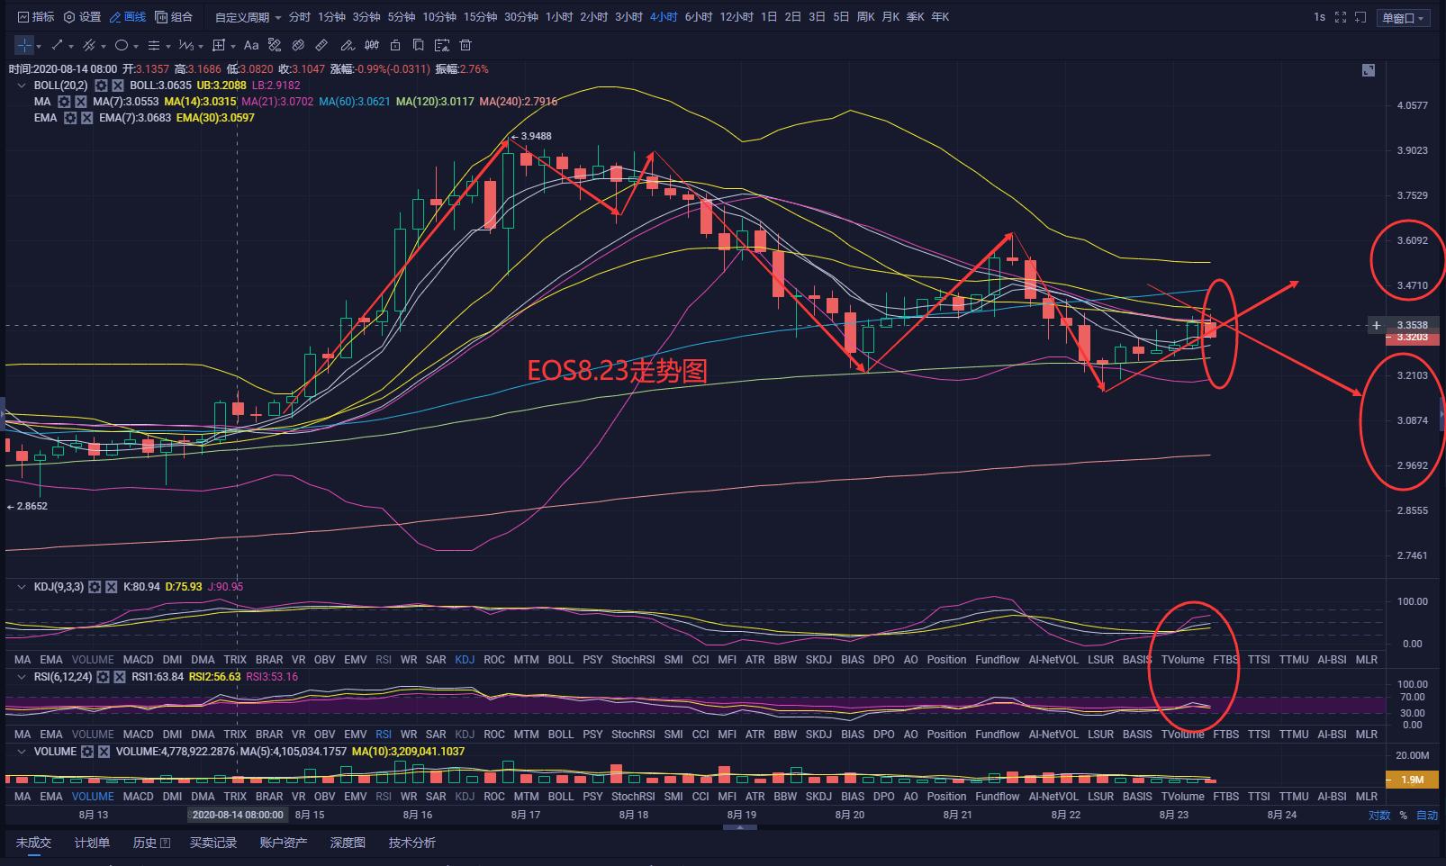
Task: Open the 自定义周期 custom period dropdown
Action: pos(248,17)
